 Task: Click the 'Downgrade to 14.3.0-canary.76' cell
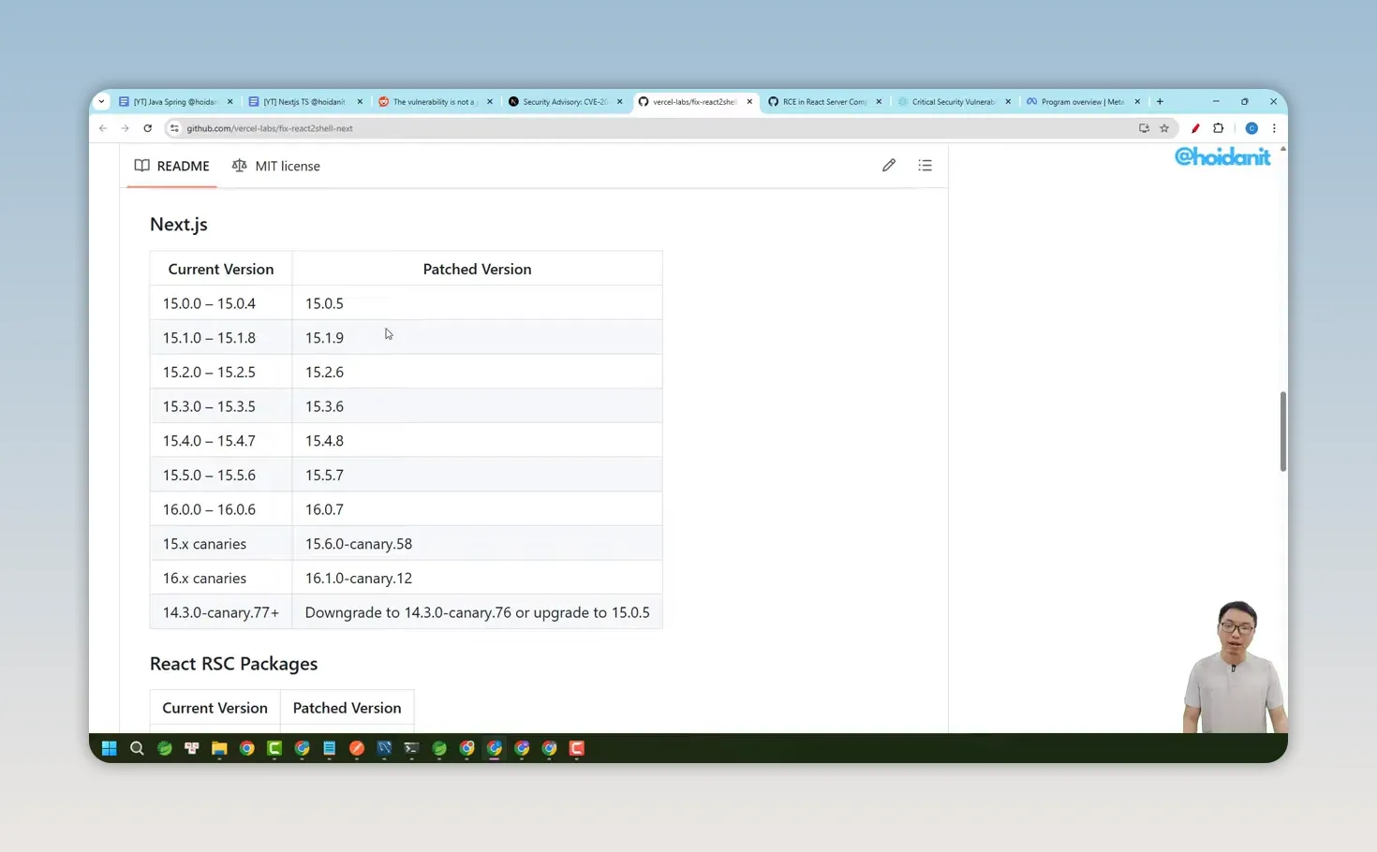tap(477, 612)
